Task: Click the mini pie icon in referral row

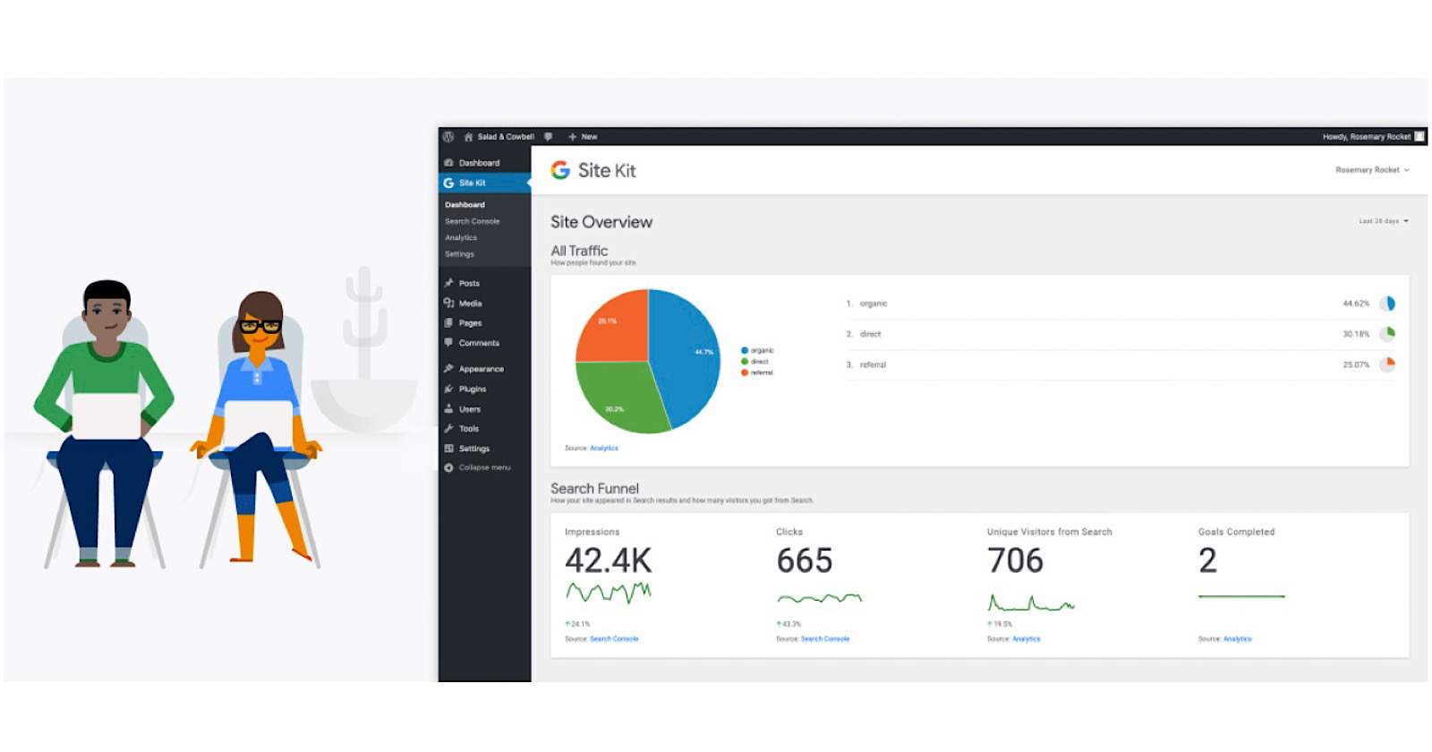Action: [1387, 364]
